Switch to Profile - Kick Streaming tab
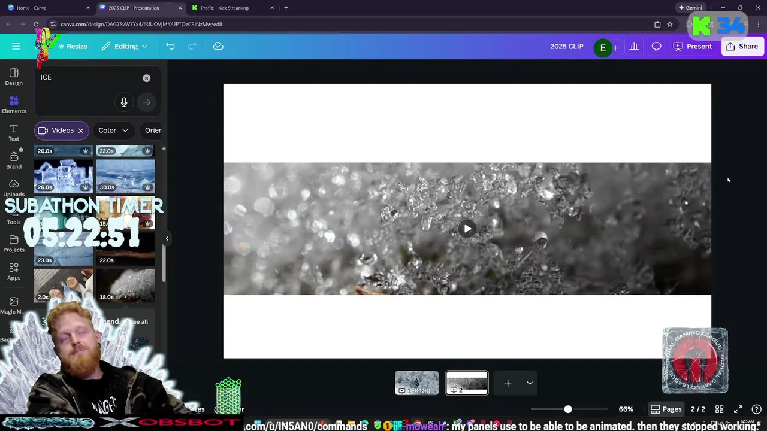 pos(232,8)
